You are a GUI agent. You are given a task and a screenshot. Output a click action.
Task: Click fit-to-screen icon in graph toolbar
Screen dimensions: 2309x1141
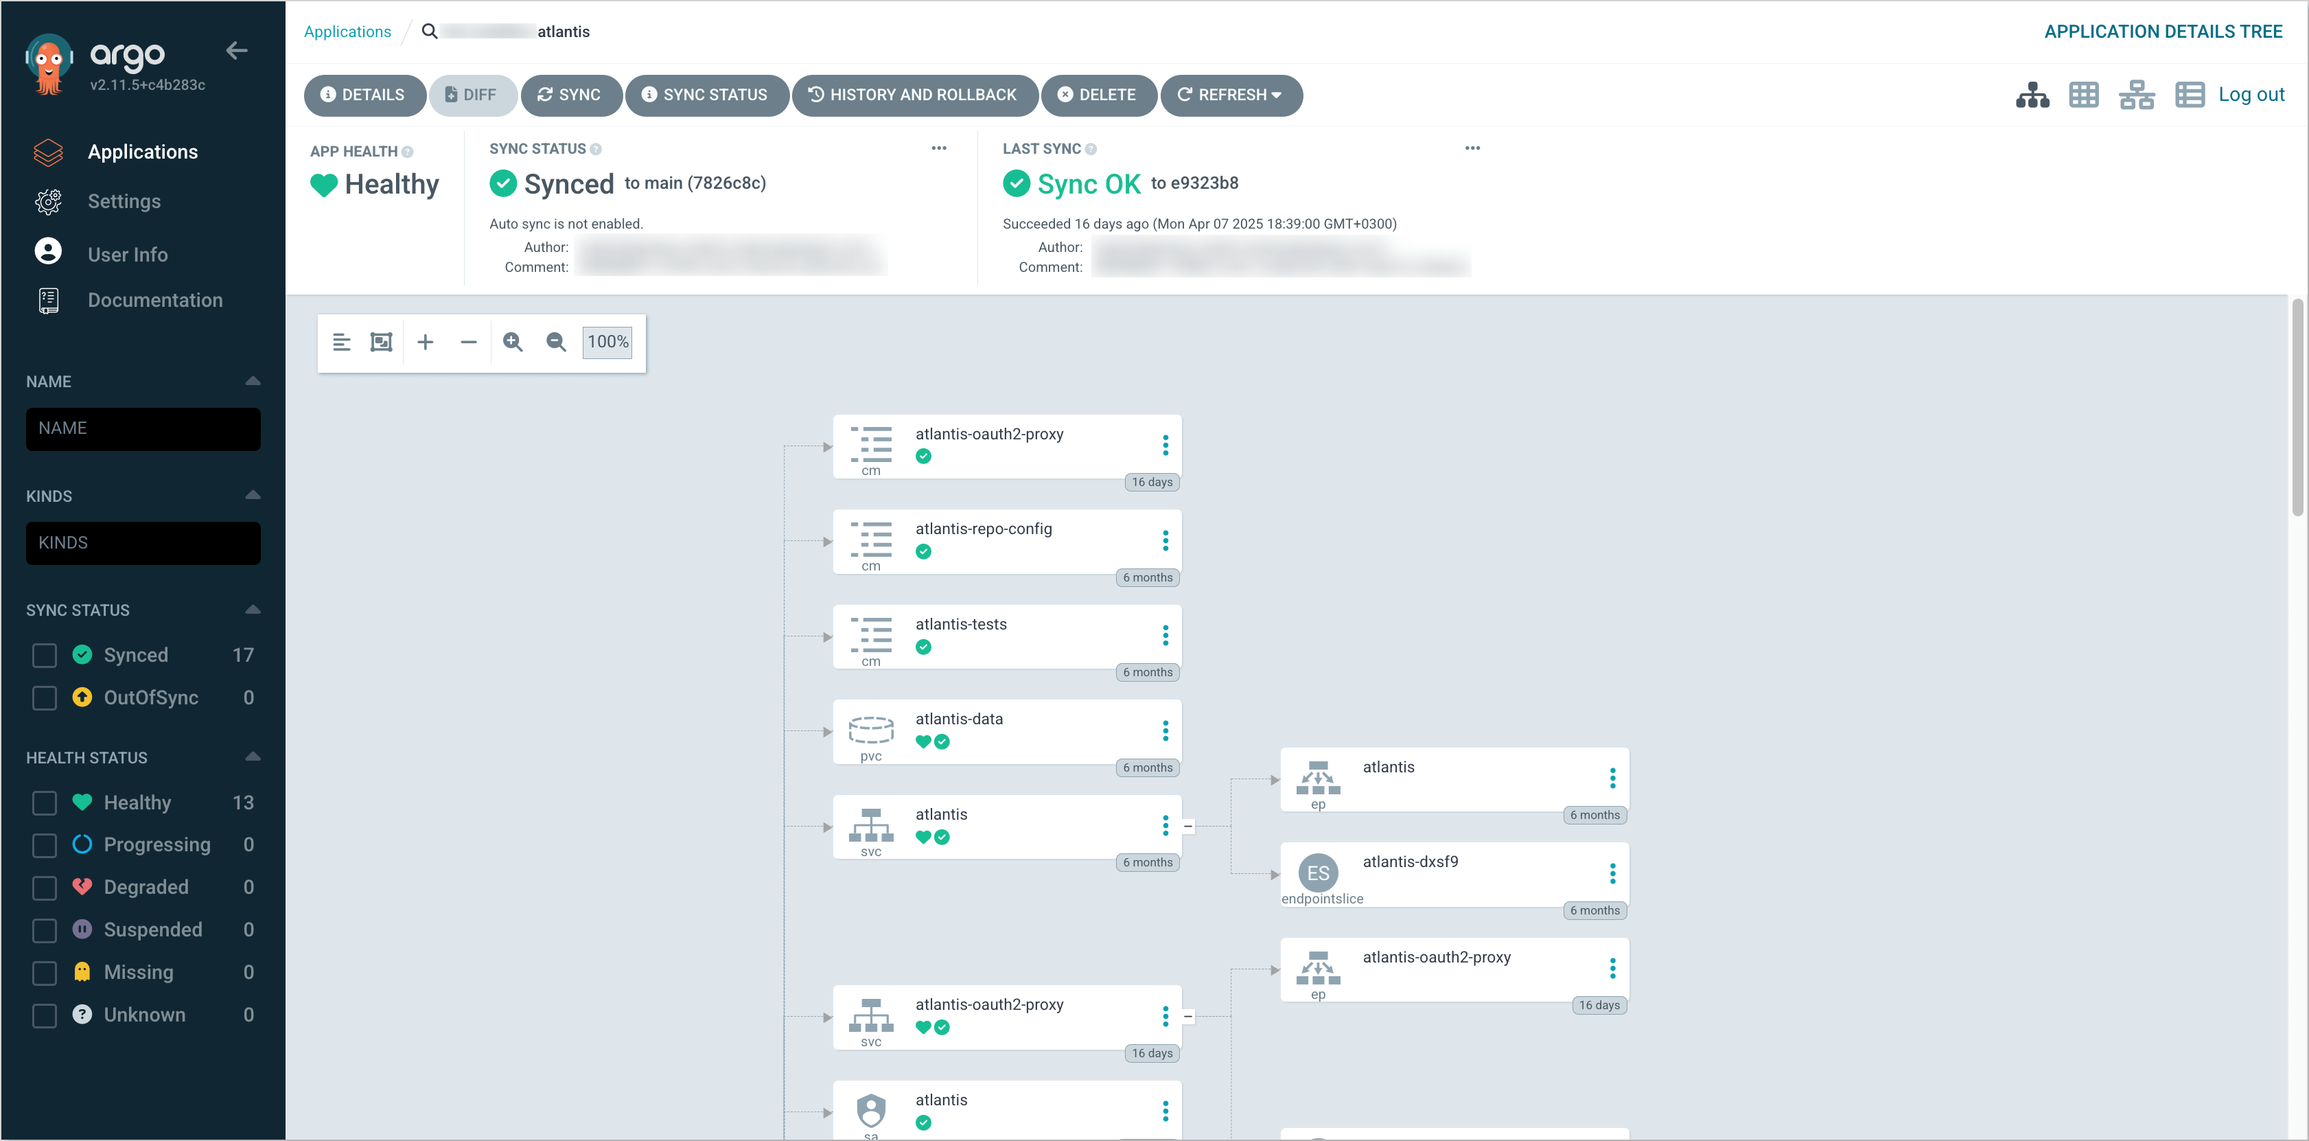(381, 343)
